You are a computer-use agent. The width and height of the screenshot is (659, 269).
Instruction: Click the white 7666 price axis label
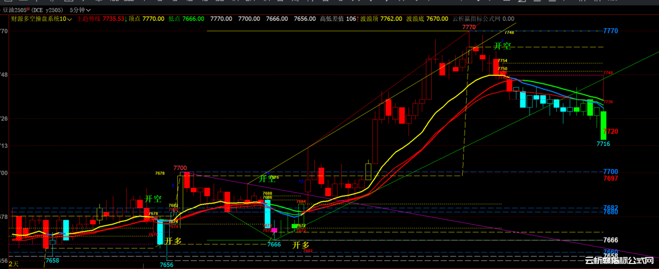click(x=611, y=240)
